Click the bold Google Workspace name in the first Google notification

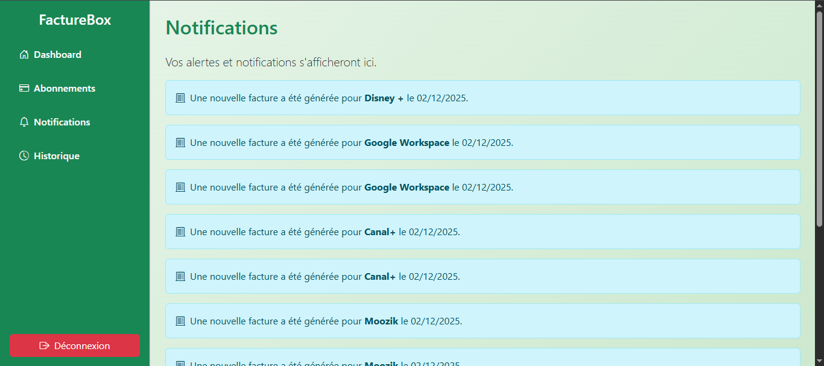click(407, 143)
